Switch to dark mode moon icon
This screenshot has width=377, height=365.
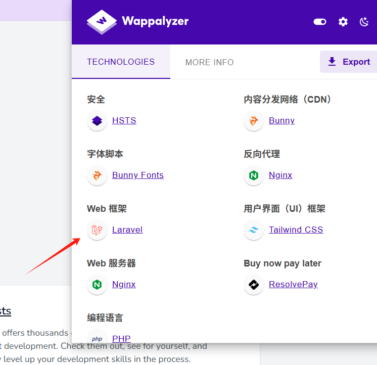(364, 22)
